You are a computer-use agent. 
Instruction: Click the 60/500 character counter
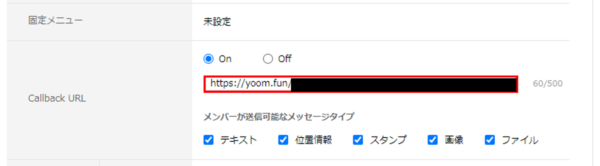tap(548, 84)
